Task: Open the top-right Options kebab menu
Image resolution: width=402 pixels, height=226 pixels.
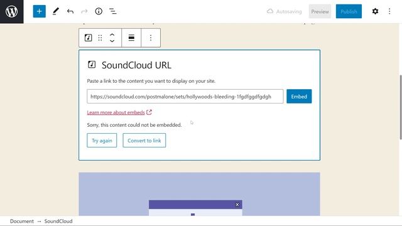Action: click(389, 11)
